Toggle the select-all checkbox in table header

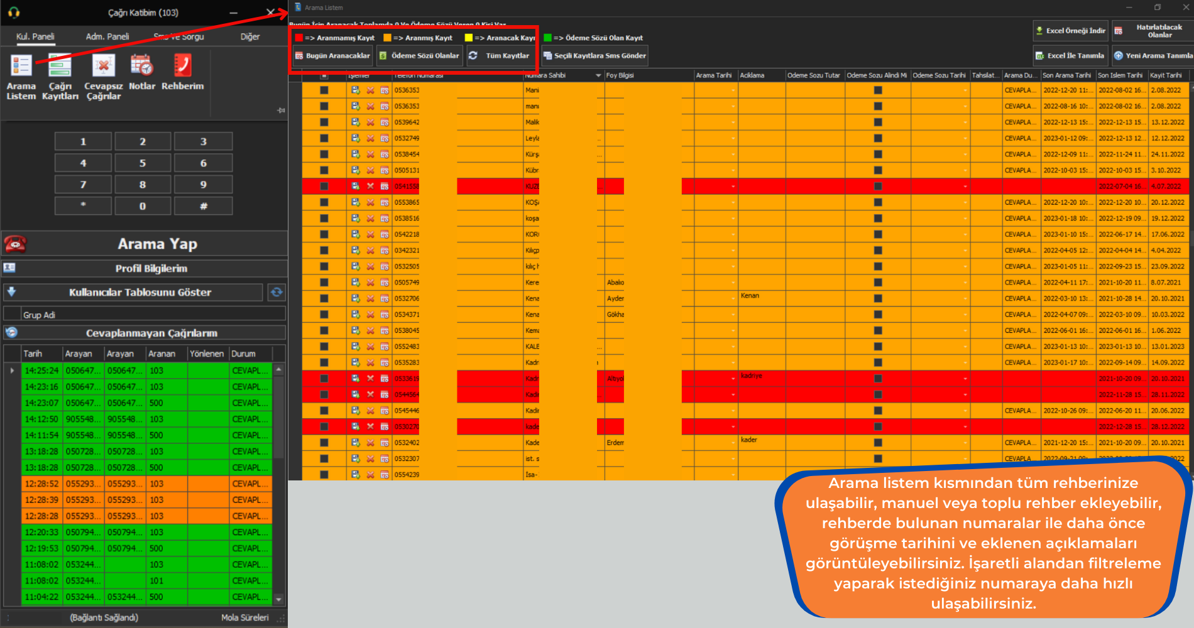tap(324, 75)
